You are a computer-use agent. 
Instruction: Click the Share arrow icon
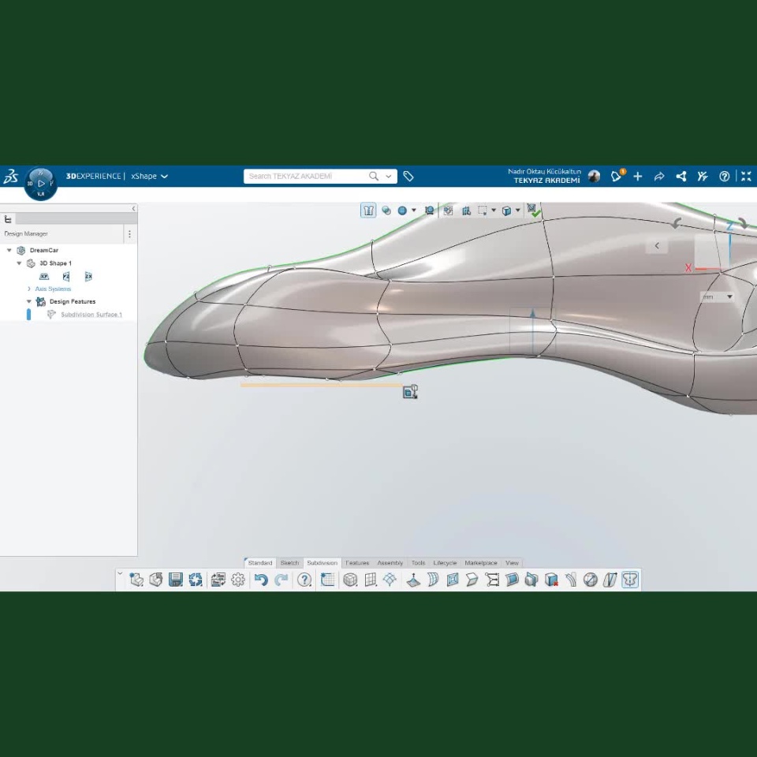click(x=659, y=177)
